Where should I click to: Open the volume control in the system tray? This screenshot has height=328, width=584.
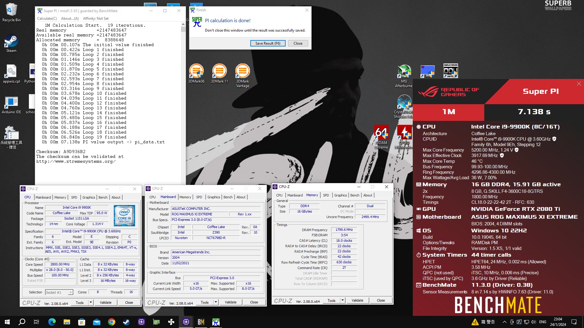coord(534,322)
